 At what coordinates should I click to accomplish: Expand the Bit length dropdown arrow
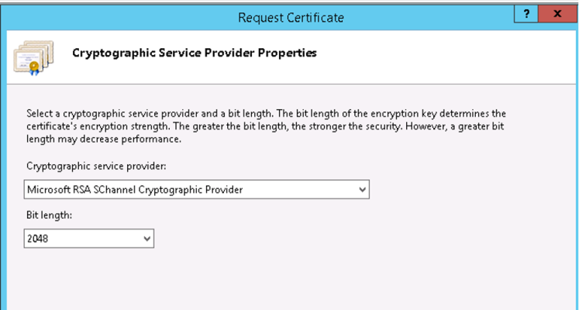point(147,239)
